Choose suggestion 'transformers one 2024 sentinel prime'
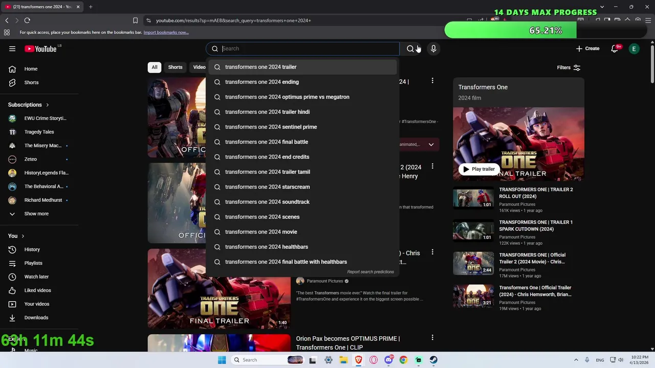655x368 pixels. [302, 127]
